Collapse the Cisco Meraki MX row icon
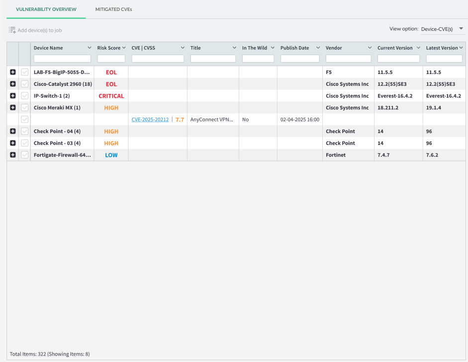The width and height of the screenshot is (468, 362). [x=13, y=108]
